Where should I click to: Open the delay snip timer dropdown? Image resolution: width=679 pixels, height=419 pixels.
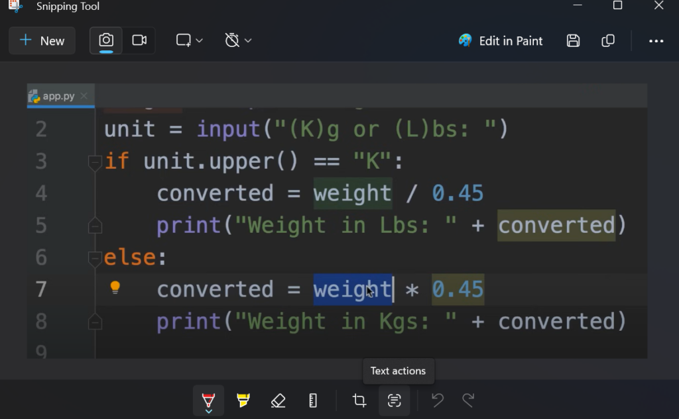(238, 40)
